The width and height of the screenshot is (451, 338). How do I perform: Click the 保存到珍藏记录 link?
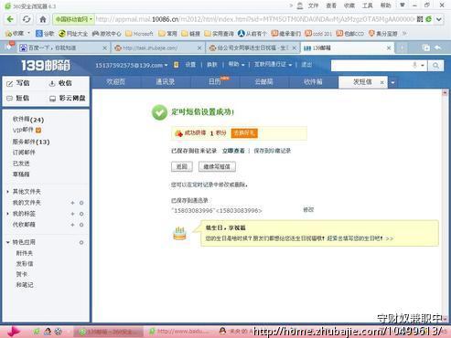click(x=273, y=151)
